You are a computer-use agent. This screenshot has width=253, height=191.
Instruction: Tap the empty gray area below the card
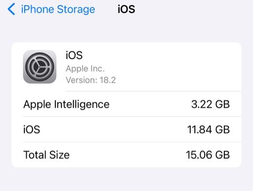(126, 180)
